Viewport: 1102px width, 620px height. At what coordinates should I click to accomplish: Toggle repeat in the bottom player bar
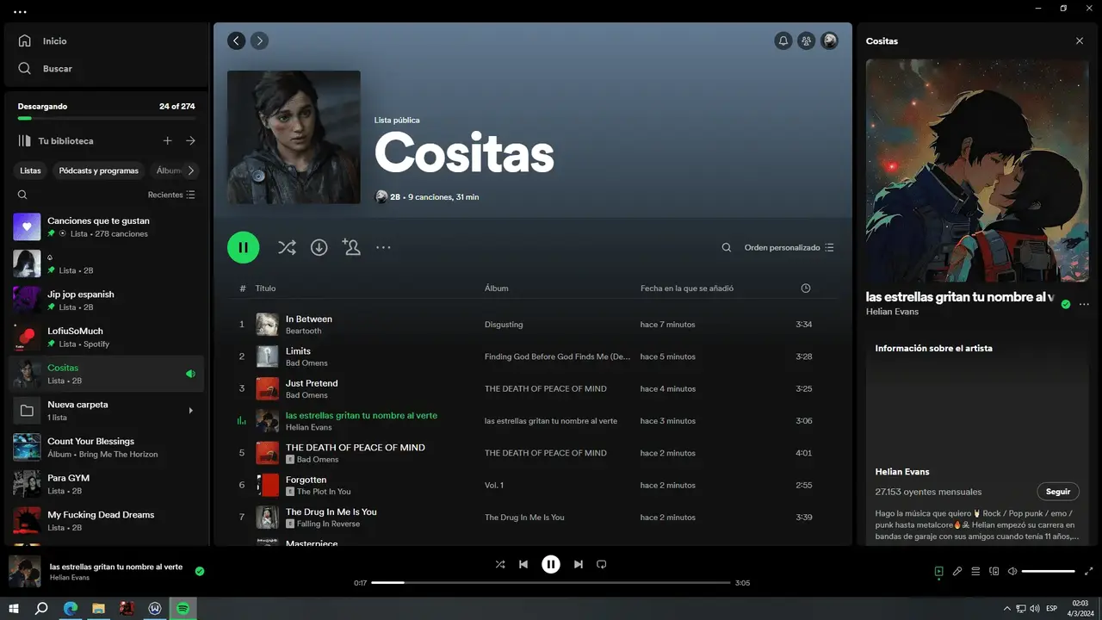click(602, 564)
